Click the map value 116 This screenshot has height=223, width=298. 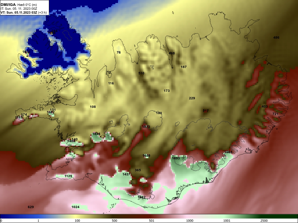point(111,83)
